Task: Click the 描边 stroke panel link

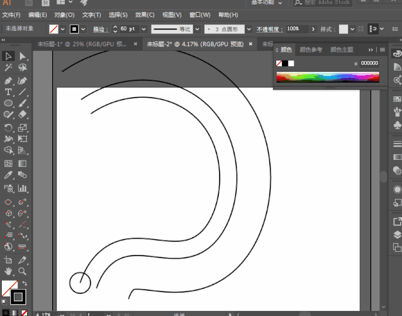Action: pyautogui.click(x=100, y=29)
